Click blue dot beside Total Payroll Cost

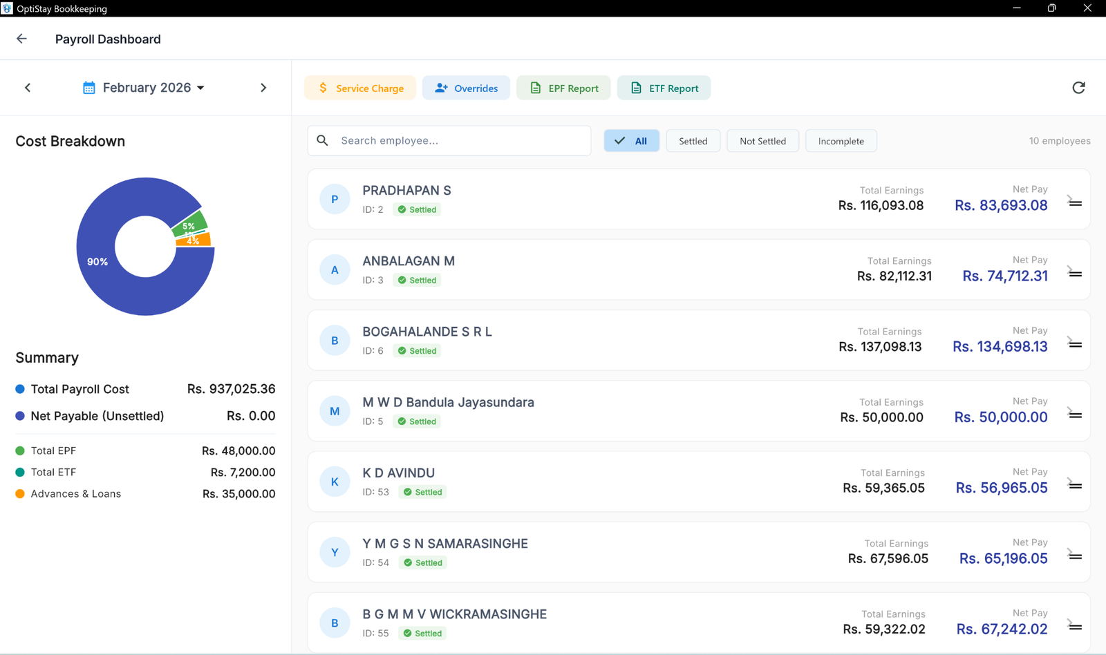pos(20,389)
